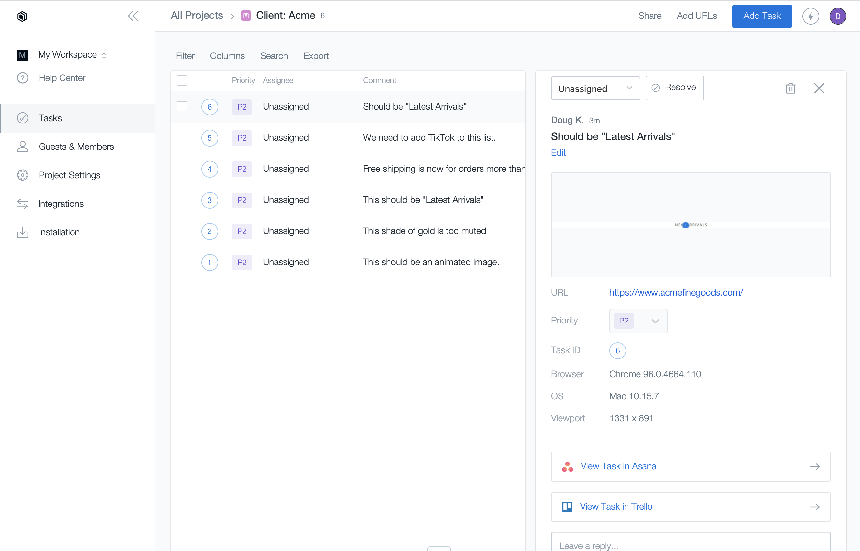The width and height of the screenshot is (860, 551).
Task: Collapse the sidebar with double-chevron icon
Action: pyautogui.click(x=133, y=16)
